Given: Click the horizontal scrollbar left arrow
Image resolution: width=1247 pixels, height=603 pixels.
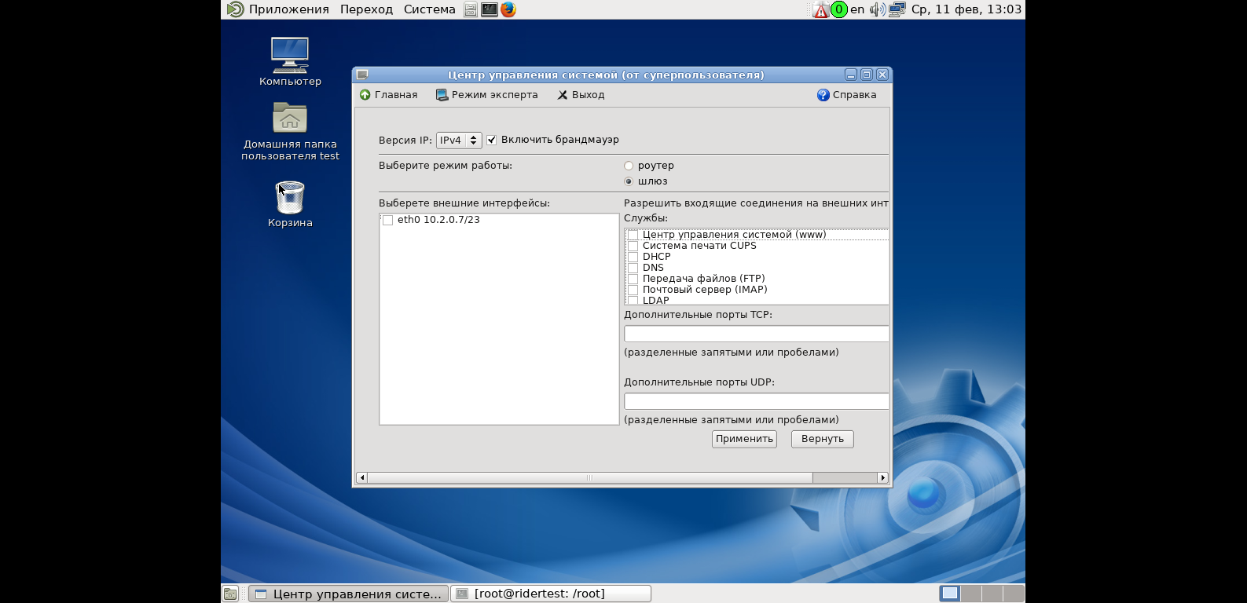Looking at the screenshot, I should pos(361,477).
